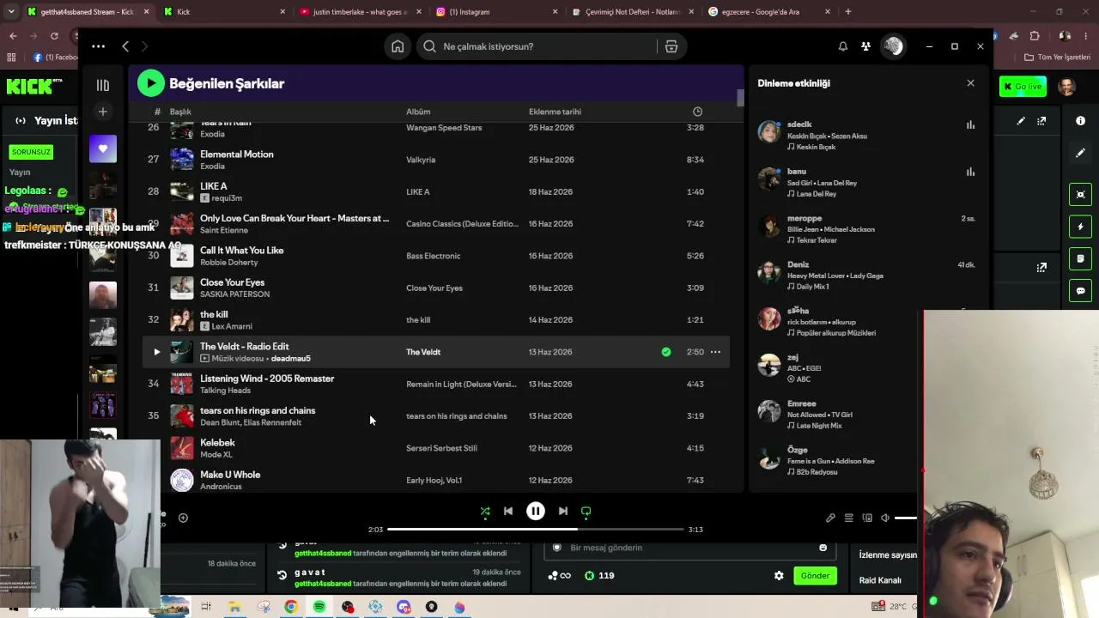Click the lightning bolt icon in Kick sidebar
Viewport: 1099px width, 618px height.
(1081, 227)
